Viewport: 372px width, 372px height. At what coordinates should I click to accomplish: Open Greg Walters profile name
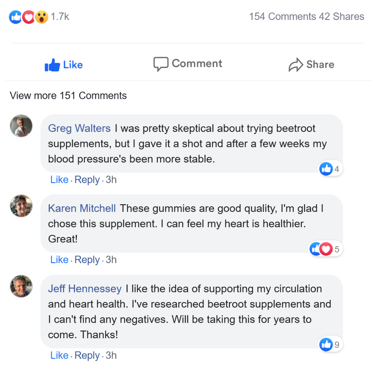79,128
